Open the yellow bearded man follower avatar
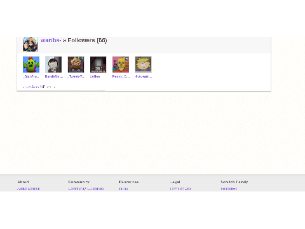The height and width of the screenshot is (229, 305). [x=121, y=64]
